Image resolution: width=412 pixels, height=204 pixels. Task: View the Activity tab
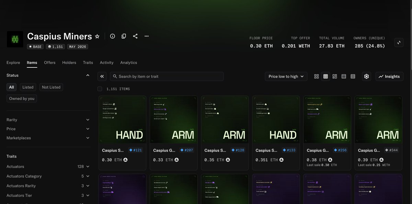[x=106, y=63]
